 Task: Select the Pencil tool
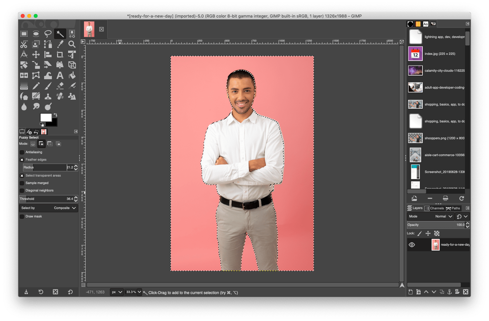click(36, 86)
